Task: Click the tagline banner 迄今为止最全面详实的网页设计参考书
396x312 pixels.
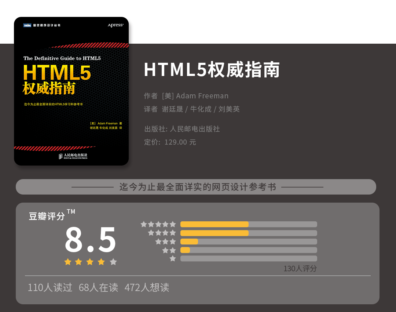Action: click(x=196, y=187)
